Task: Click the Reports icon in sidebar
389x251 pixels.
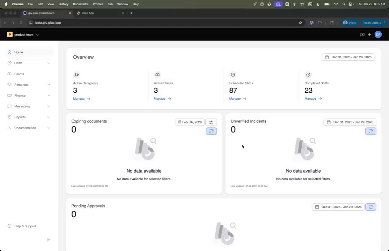Action: click(x=9, y=117)
